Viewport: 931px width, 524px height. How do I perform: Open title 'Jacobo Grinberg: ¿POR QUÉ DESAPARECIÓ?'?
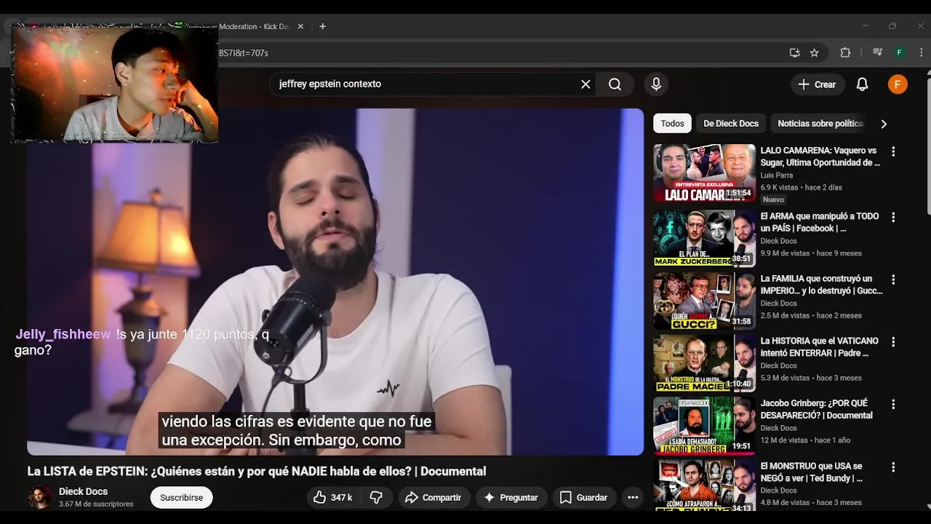pos(816,409)
